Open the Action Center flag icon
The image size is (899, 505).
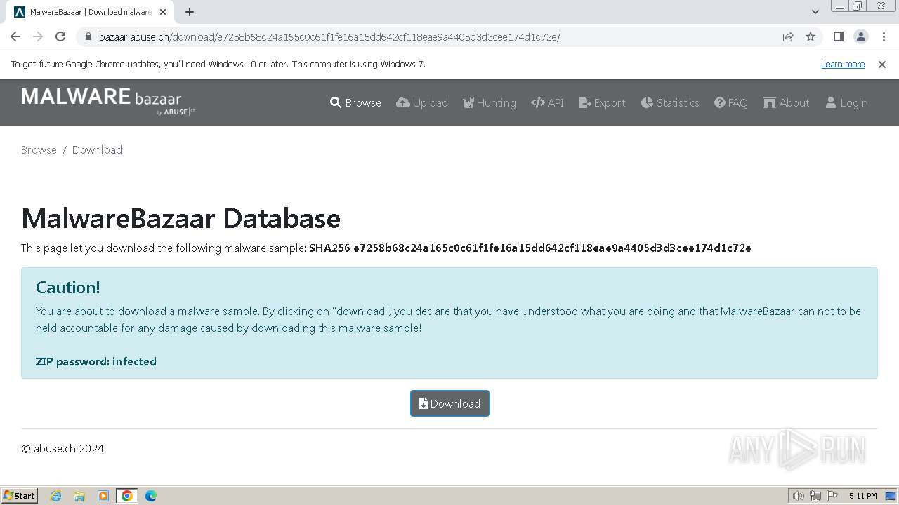click(x=832, y=496)
